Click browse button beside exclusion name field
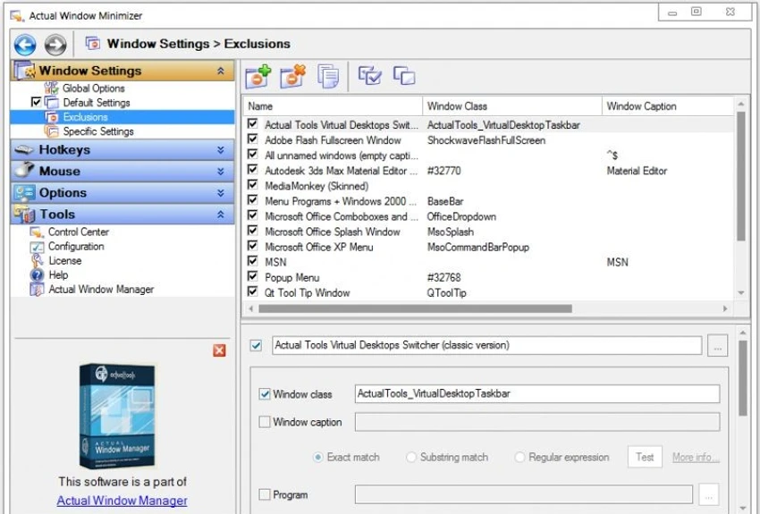Viewport: 760px width, 514px height. 717,345
